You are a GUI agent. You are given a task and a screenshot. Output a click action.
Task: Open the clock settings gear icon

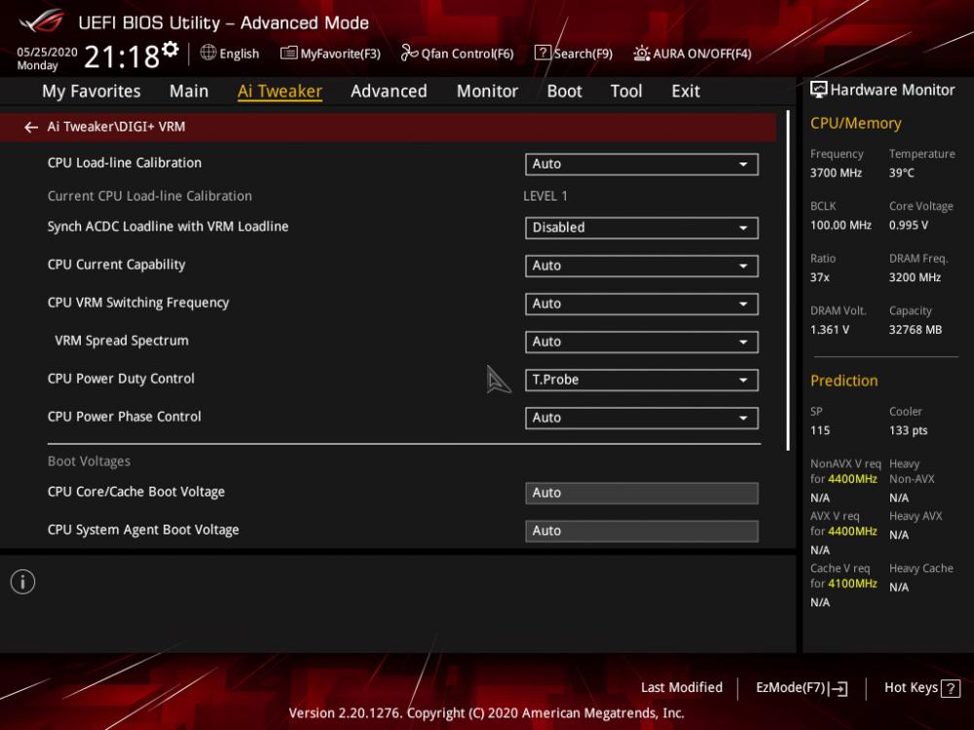(x=170, y=49)
